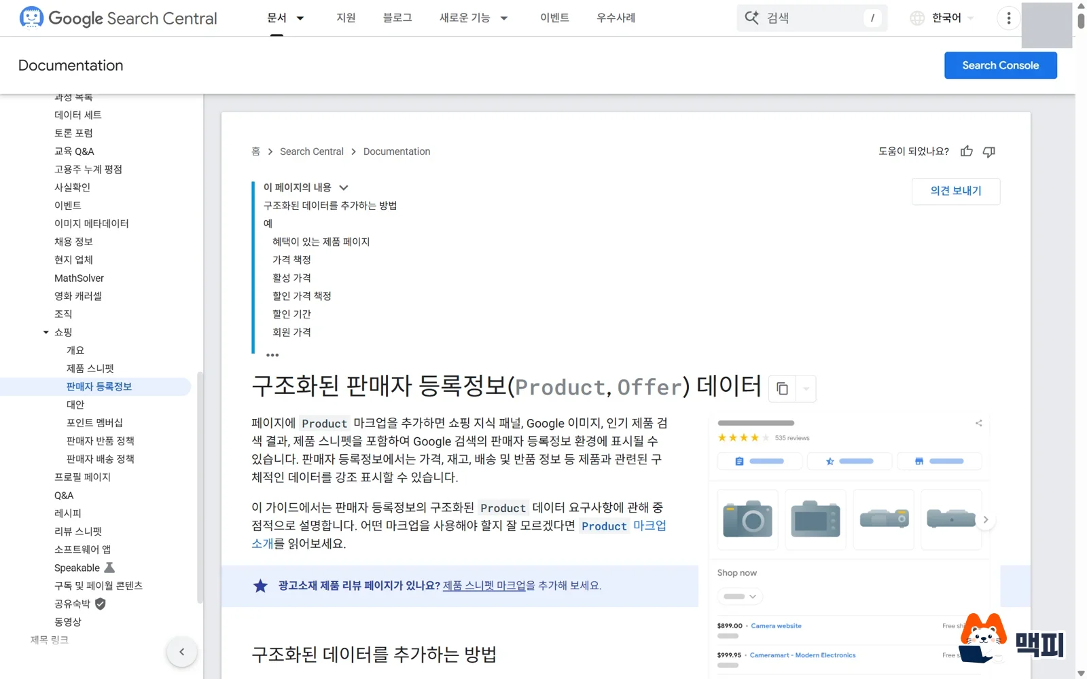This screenshot has height=679, width=1087.
Task: Expand more table of contents items
Action: tap(272, 355)
